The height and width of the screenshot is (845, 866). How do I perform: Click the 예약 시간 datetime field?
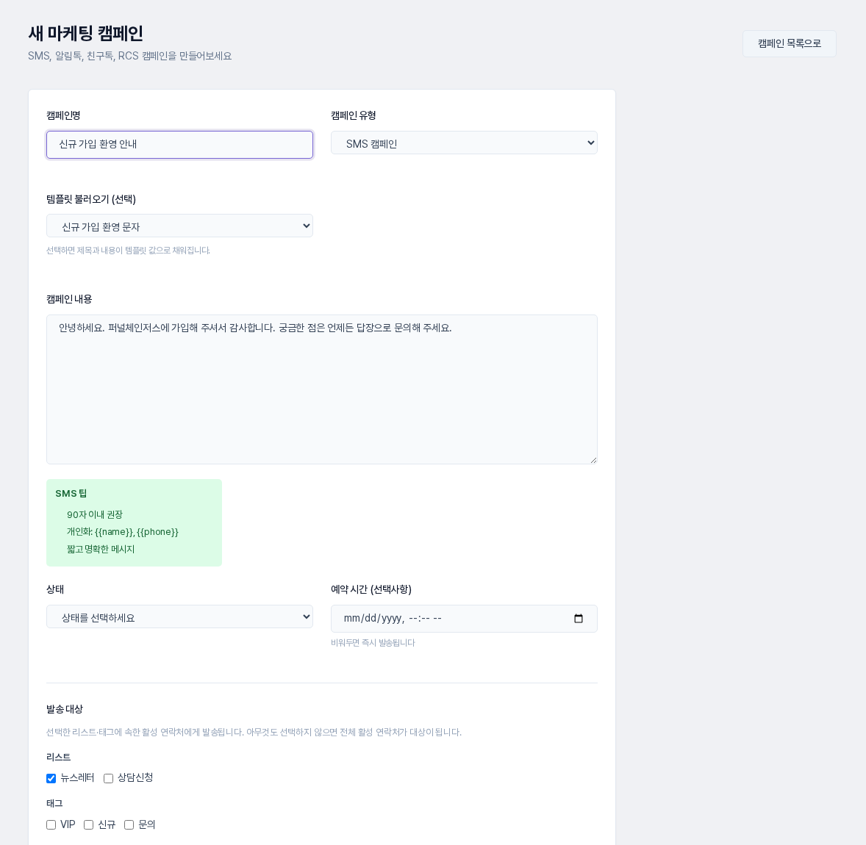click(x=464, y=619)
